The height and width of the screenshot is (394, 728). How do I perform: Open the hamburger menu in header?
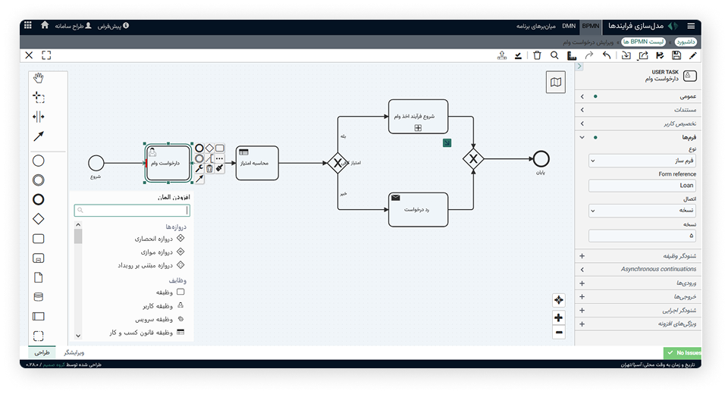[x=692, y=26]
